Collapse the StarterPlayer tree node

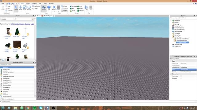coord(171,37)
